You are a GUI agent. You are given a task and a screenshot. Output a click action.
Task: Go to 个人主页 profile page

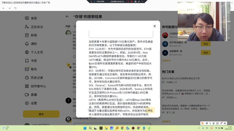(x=34, y=52)
